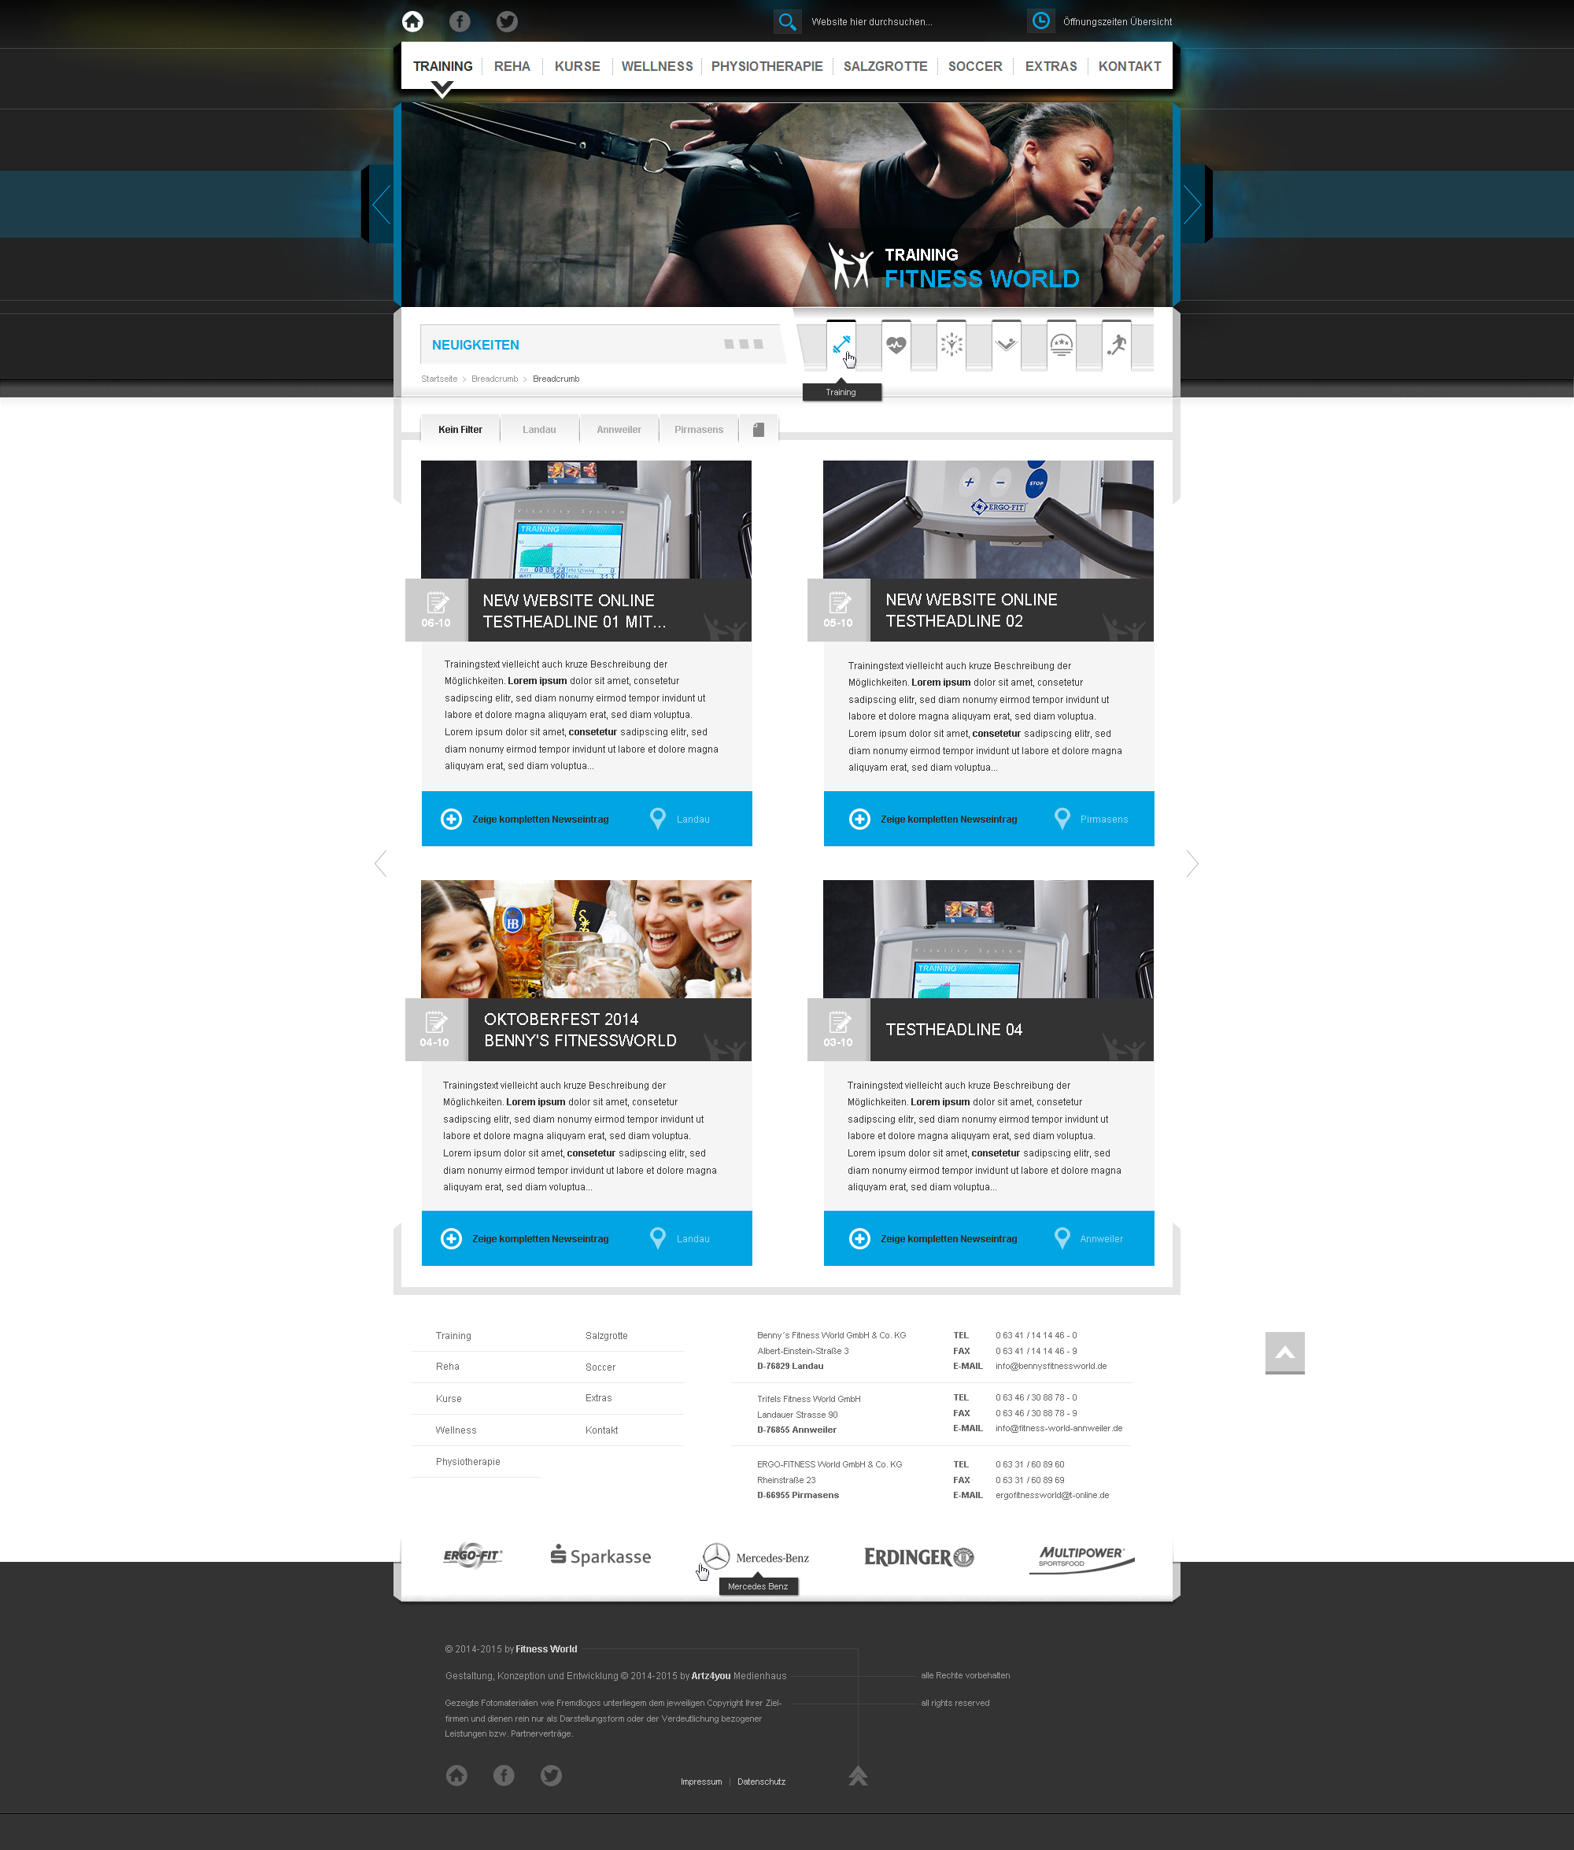Select the Landau filter tab

coord(541,428)
